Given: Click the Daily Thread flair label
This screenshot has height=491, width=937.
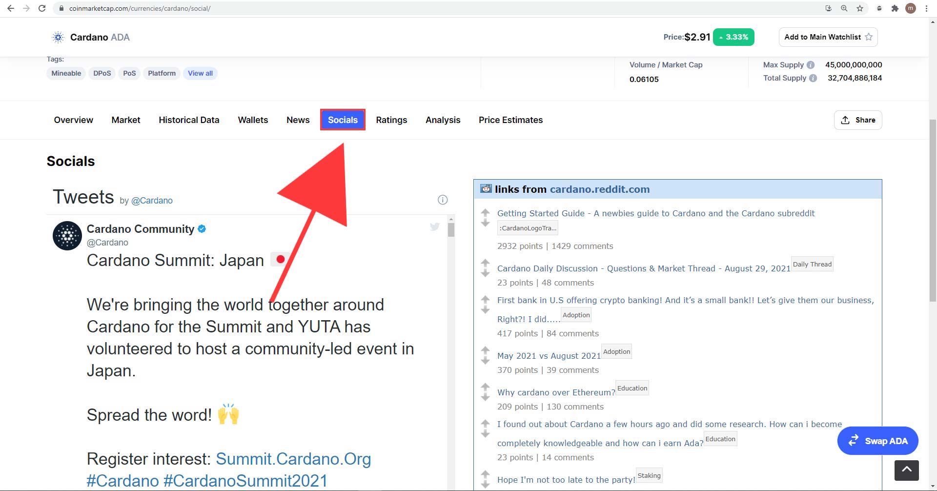Looking at the screenshot, I should (812, 264).
